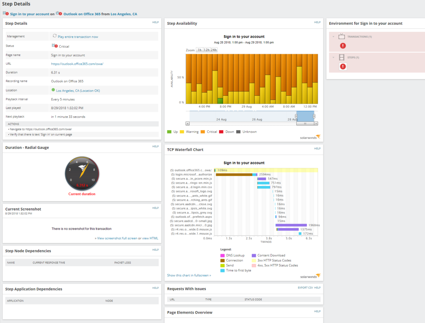Toggle the Down series in availability legend

coord(227,132)
